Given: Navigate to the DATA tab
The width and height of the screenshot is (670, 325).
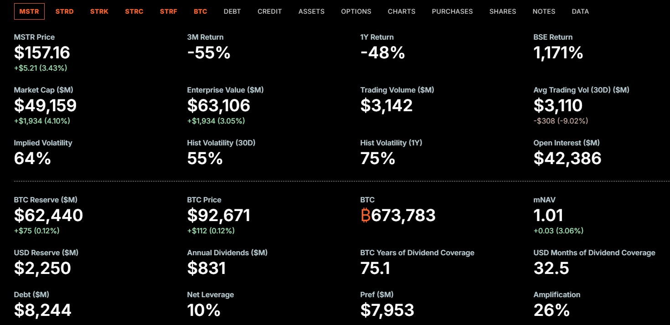Looking at the screenshot, I should pos(580,11).
